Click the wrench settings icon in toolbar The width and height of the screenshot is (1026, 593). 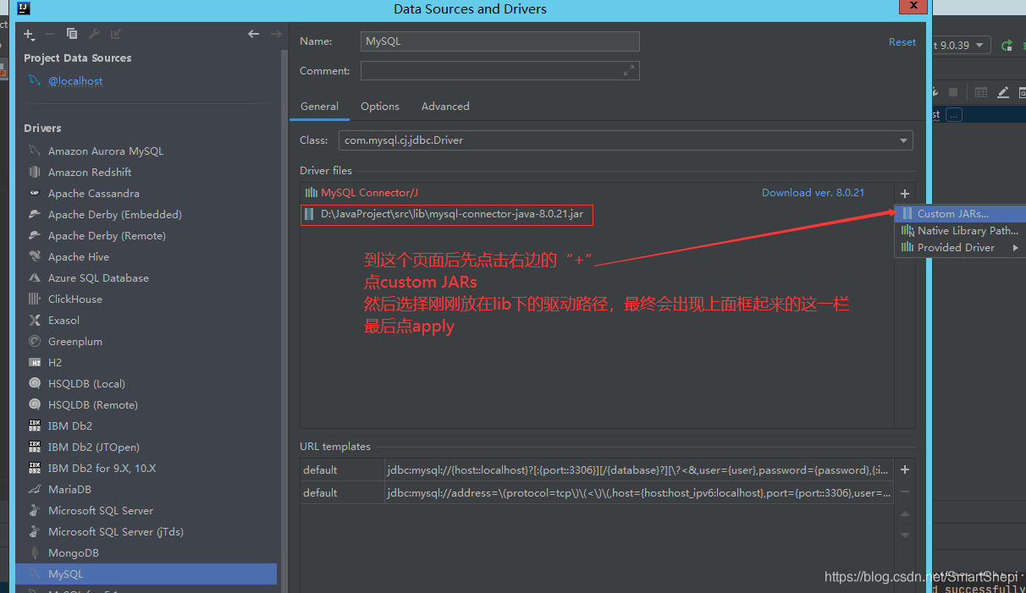94,34
